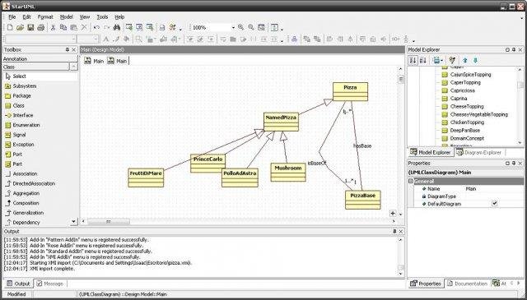Image resolution: width=527 pixels, height=300 pixels.
Task: Open the File menu
Action: (12, 16)
